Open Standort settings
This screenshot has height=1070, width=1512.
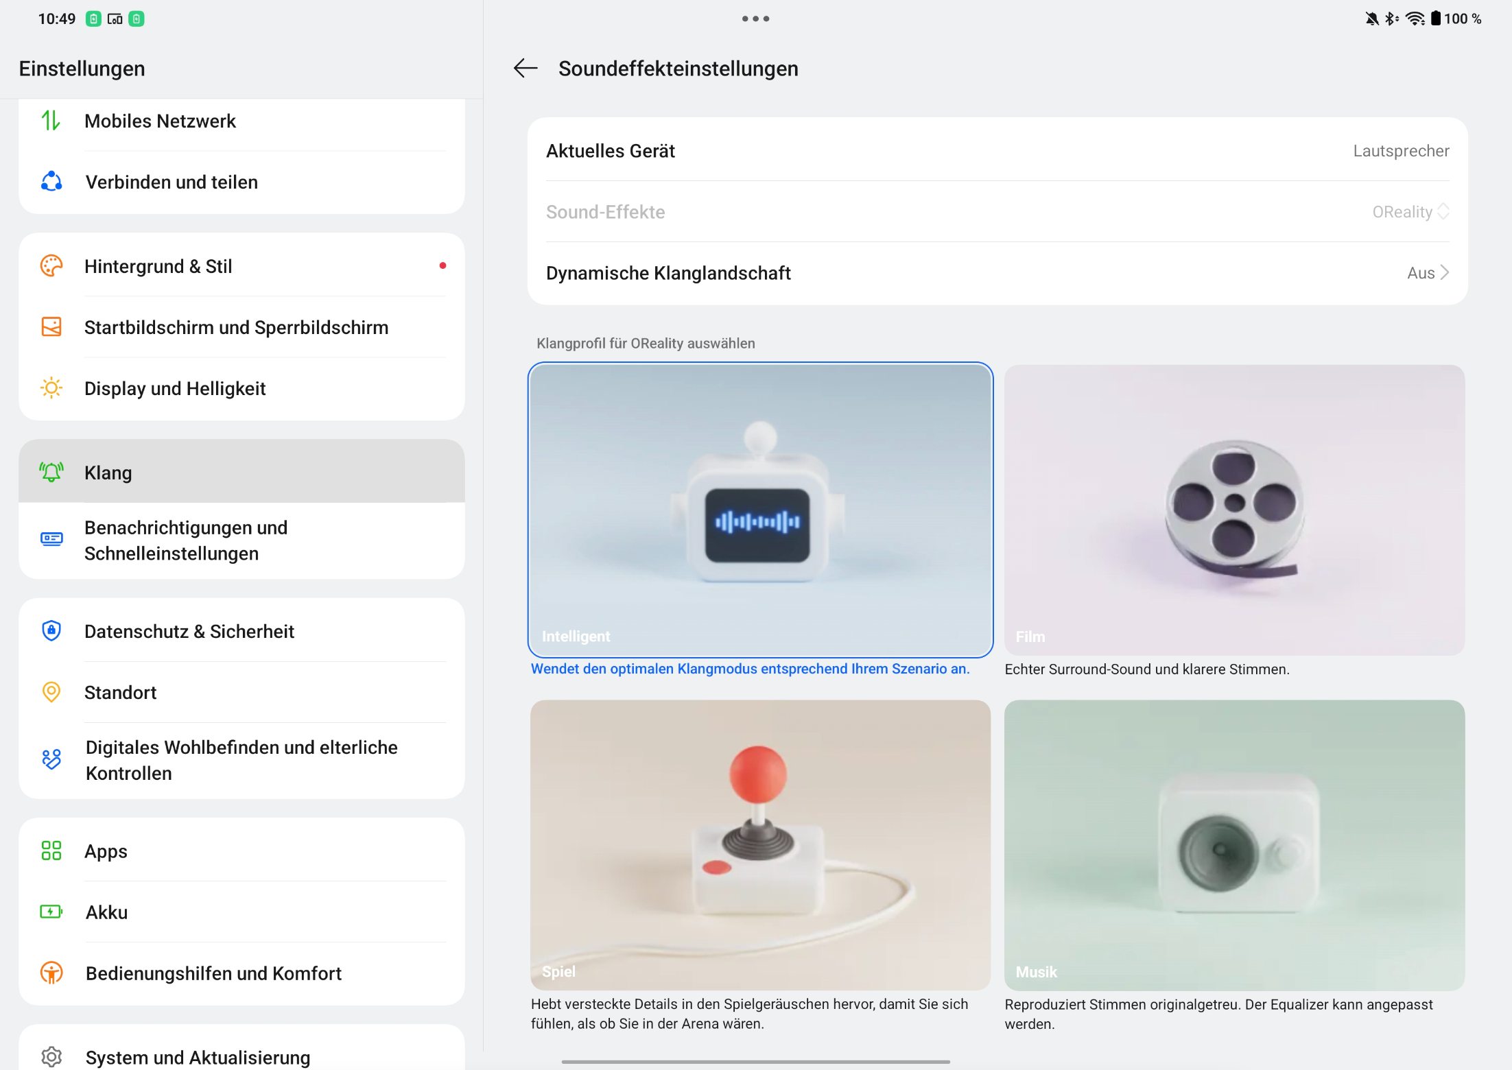click(241, 691)
